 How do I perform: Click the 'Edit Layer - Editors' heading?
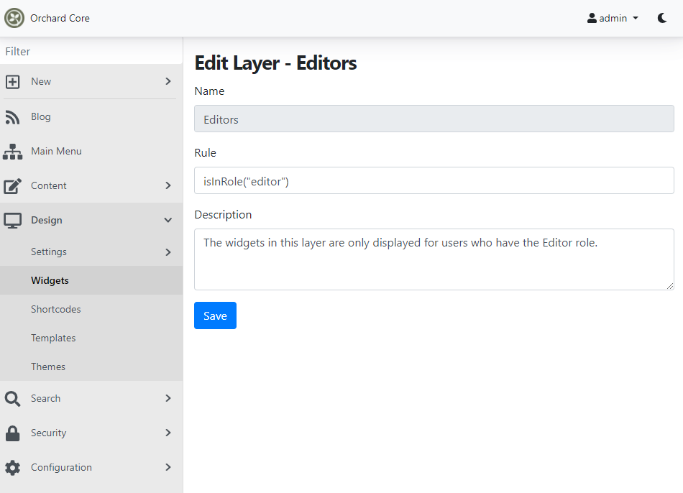click(275, 63)
